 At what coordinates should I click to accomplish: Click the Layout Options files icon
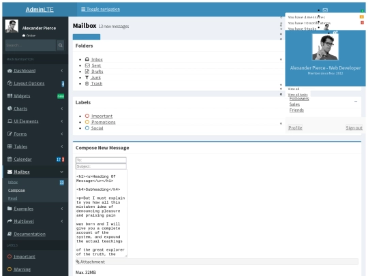point(10,83)
